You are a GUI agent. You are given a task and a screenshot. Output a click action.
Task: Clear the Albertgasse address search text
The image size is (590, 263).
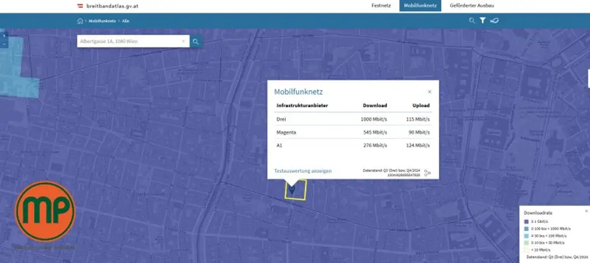[x=183, y=41]
